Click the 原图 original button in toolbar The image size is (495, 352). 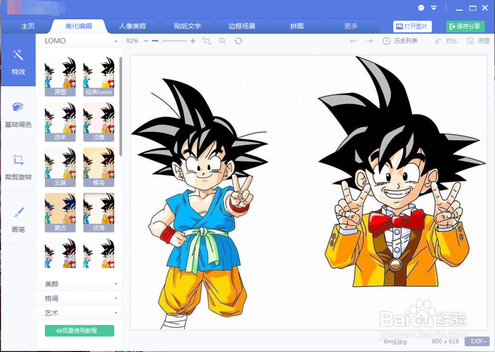478,41
